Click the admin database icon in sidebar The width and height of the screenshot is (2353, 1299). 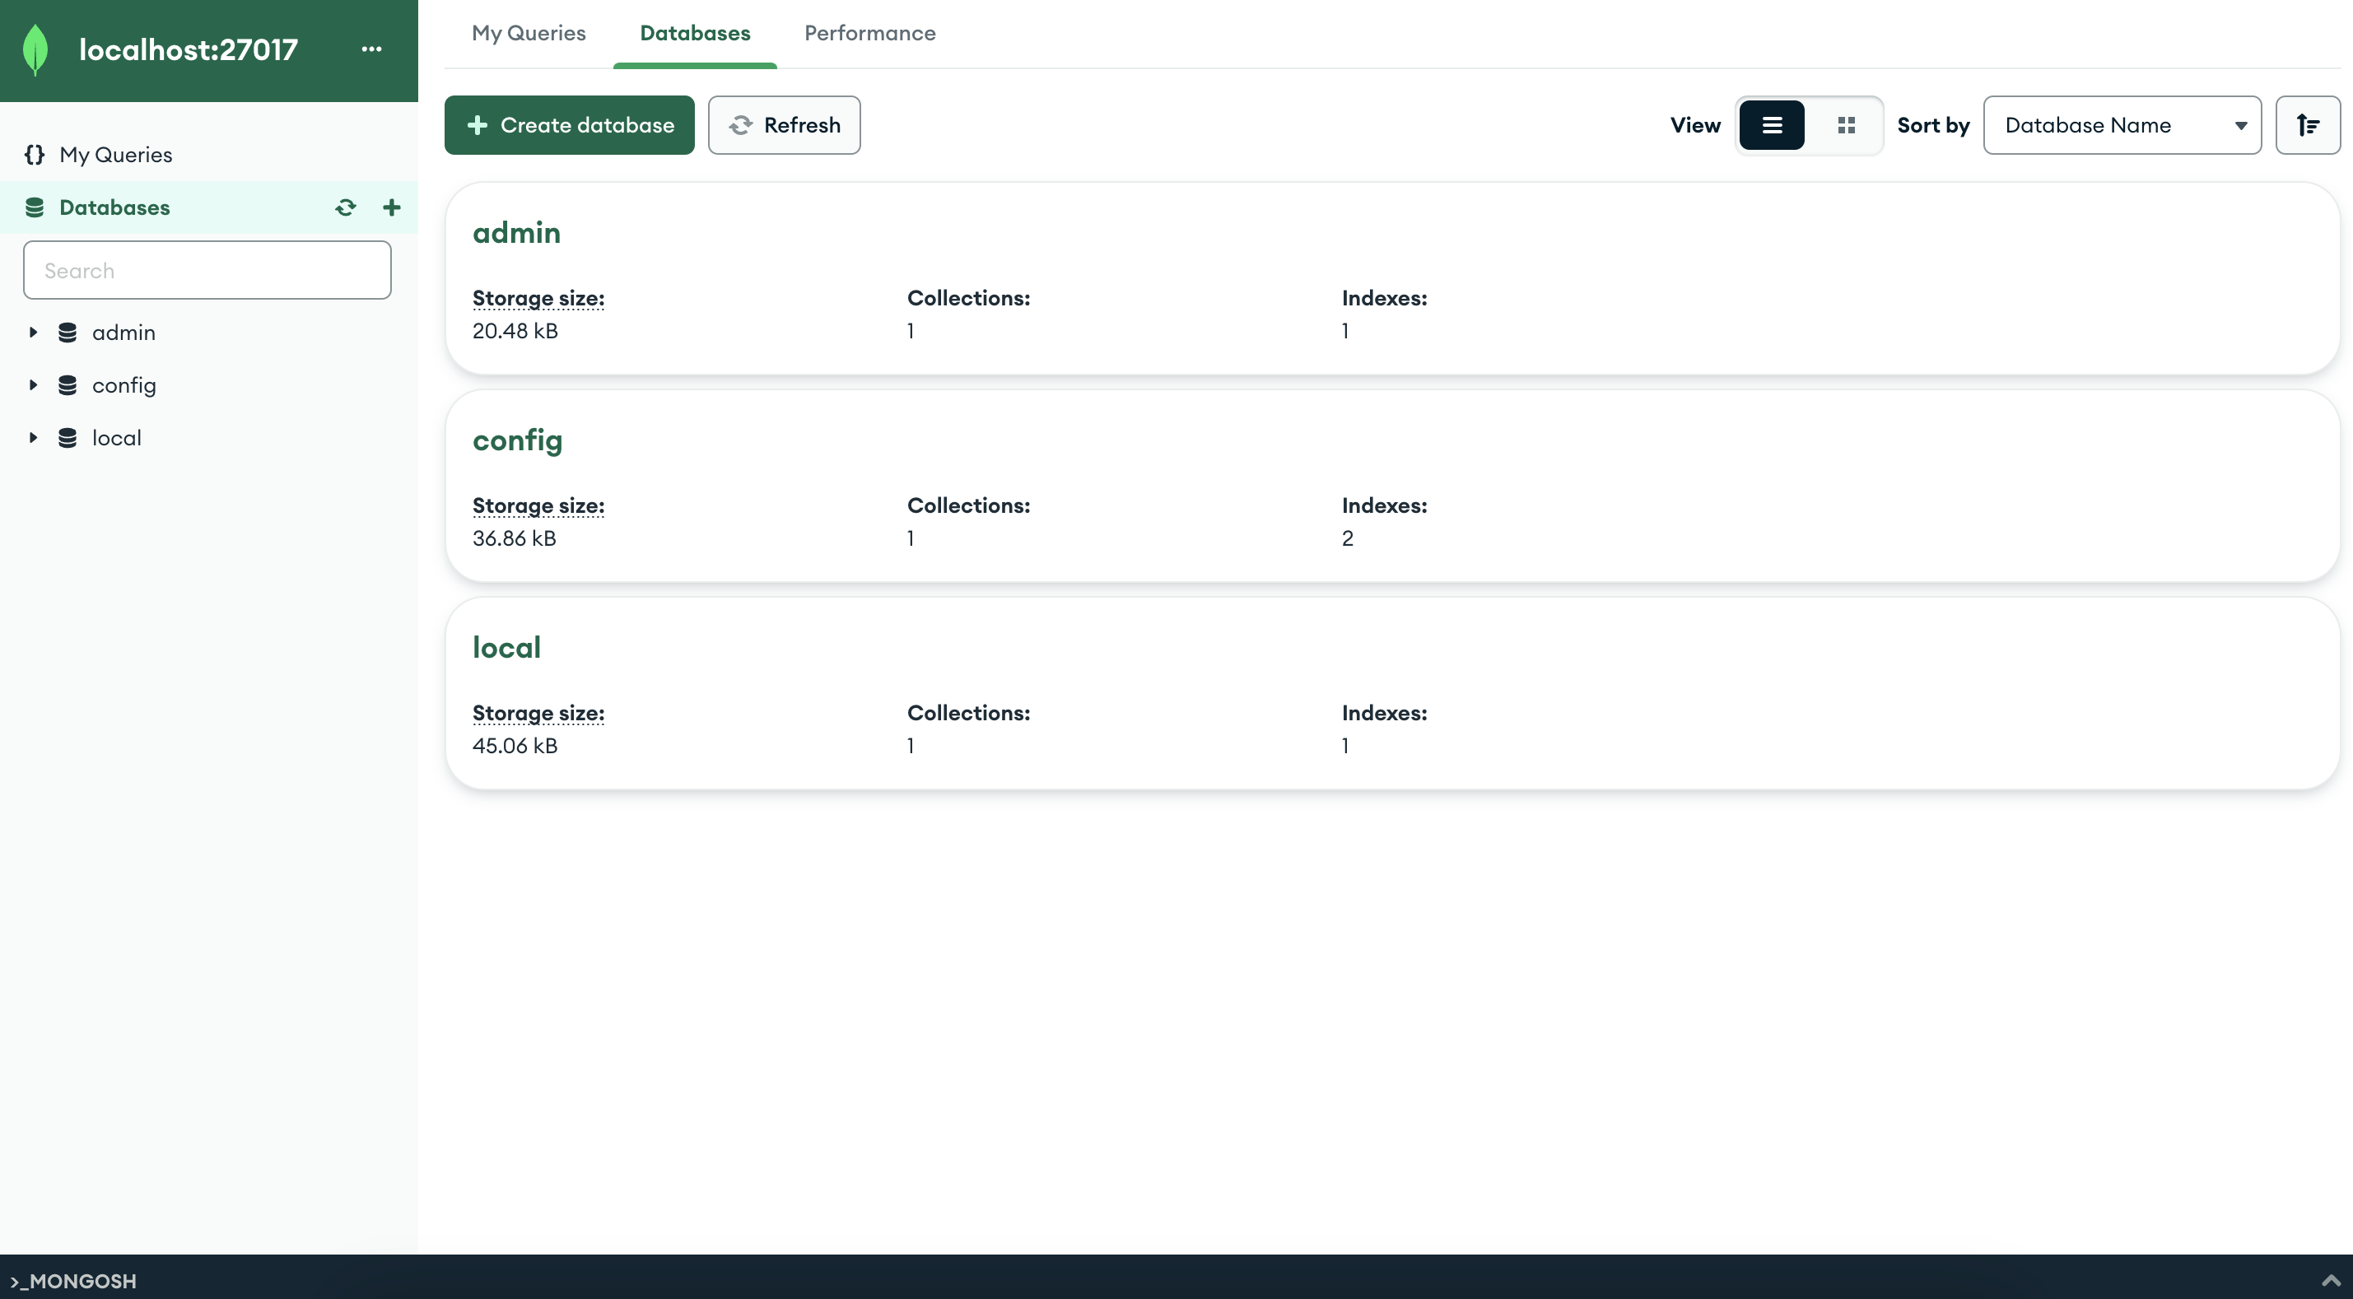(68, 333)
